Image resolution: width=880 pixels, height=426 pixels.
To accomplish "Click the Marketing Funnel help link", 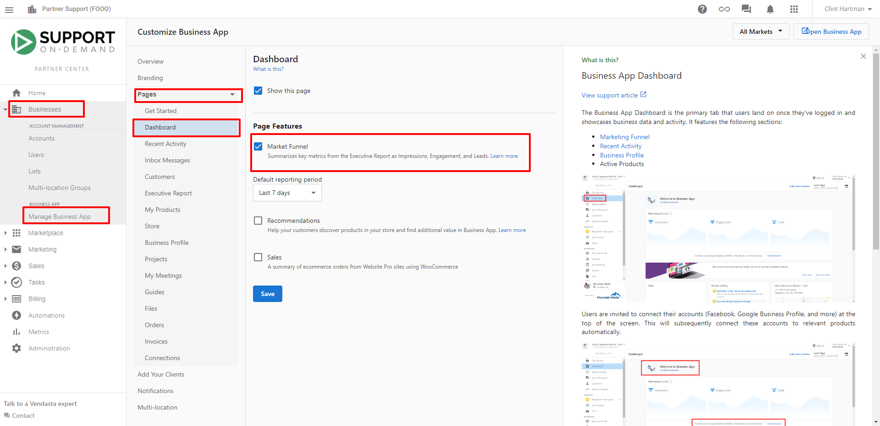I will pyautogui.click(x=625, y=137).
